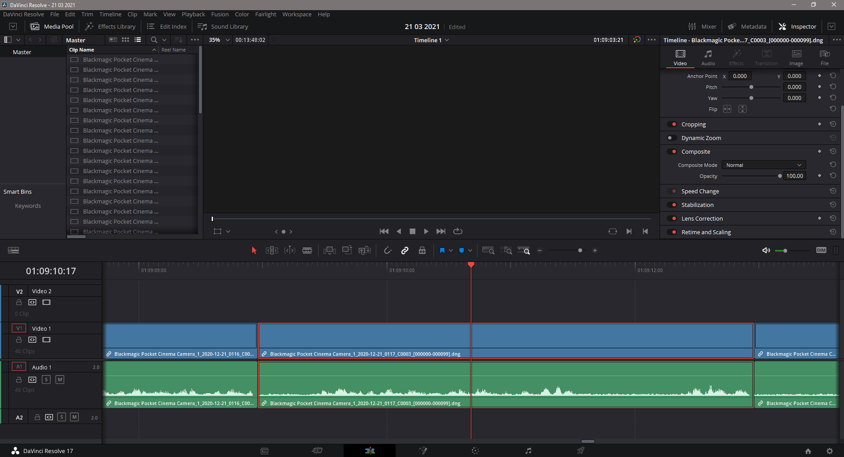844x457 pixels.
Task: Toggle the Composite section enable switch
Action: click(672, 151)
